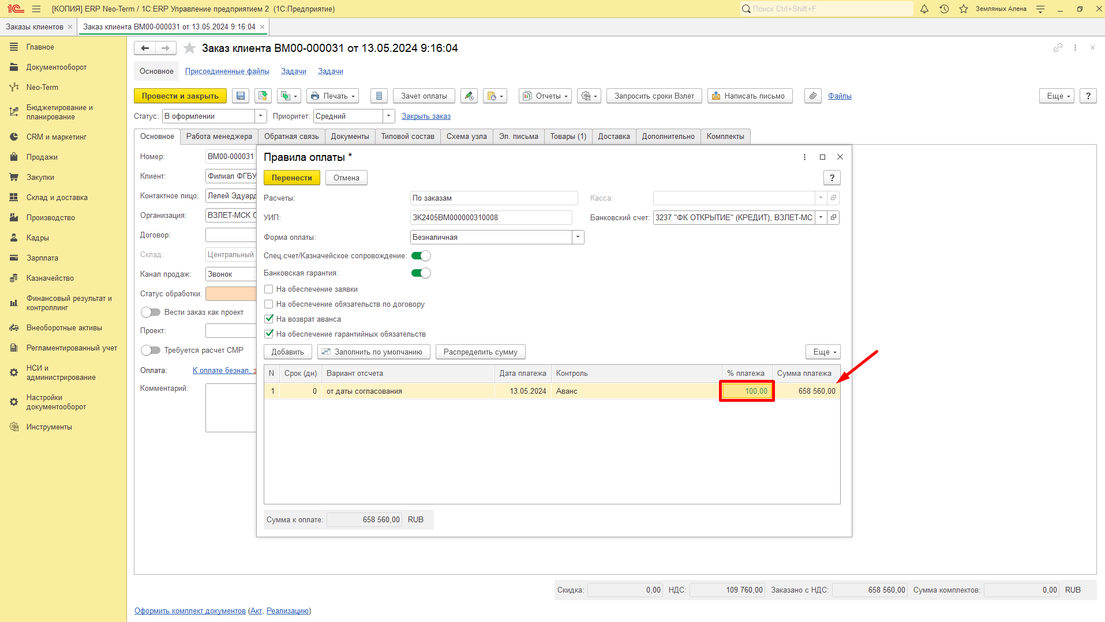The height and width of the screenshot is (622, 1105).
Task: Toggle Вести заказ как проект switch
Action: [151, 312]
